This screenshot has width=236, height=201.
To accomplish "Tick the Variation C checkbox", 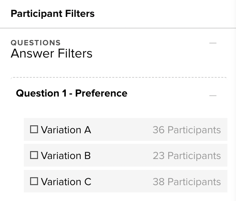I will (x=34, y=181).
